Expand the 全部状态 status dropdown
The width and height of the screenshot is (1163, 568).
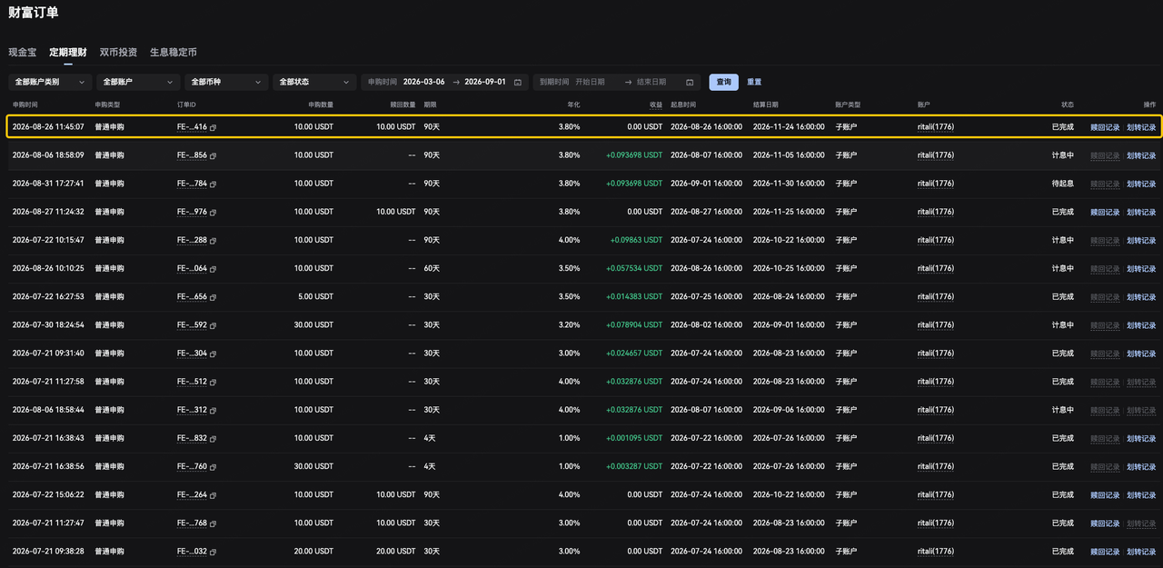tap(314, 82)
